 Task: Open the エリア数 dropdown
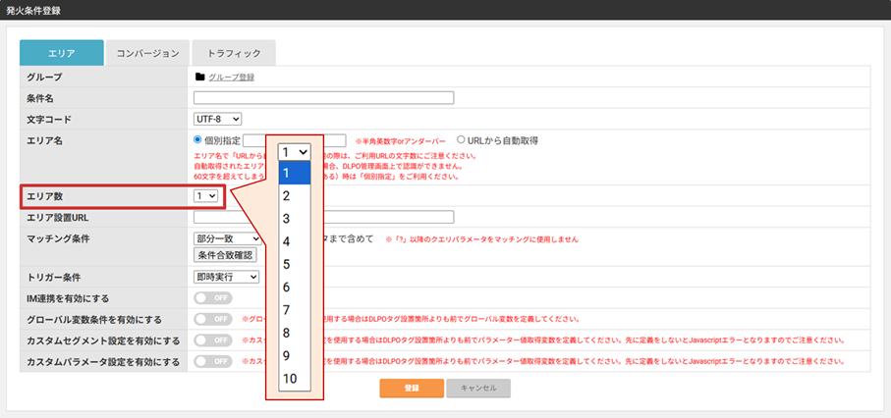(205, 195)
